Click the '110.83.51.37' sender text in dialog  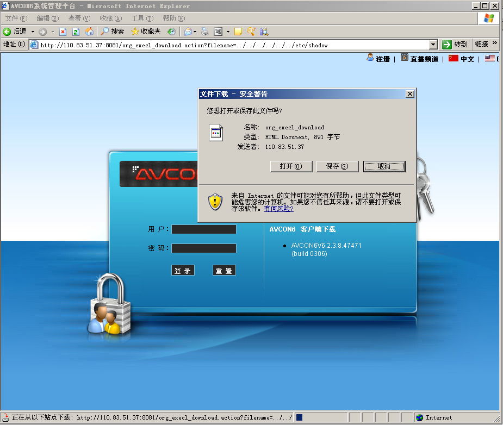(284, 147)
